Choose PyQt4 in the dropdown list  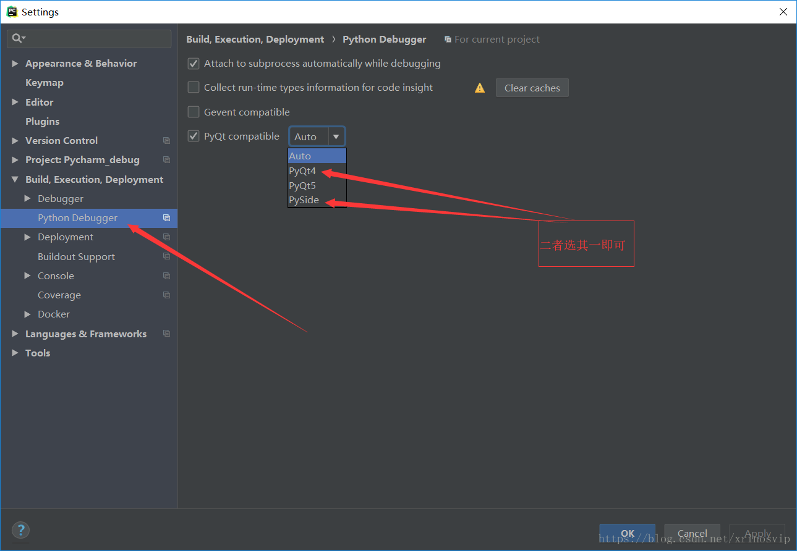point(317,171)
